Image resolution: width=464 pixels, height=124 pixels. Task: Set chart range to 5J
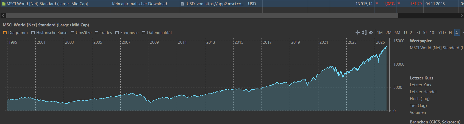coord(425,33)
